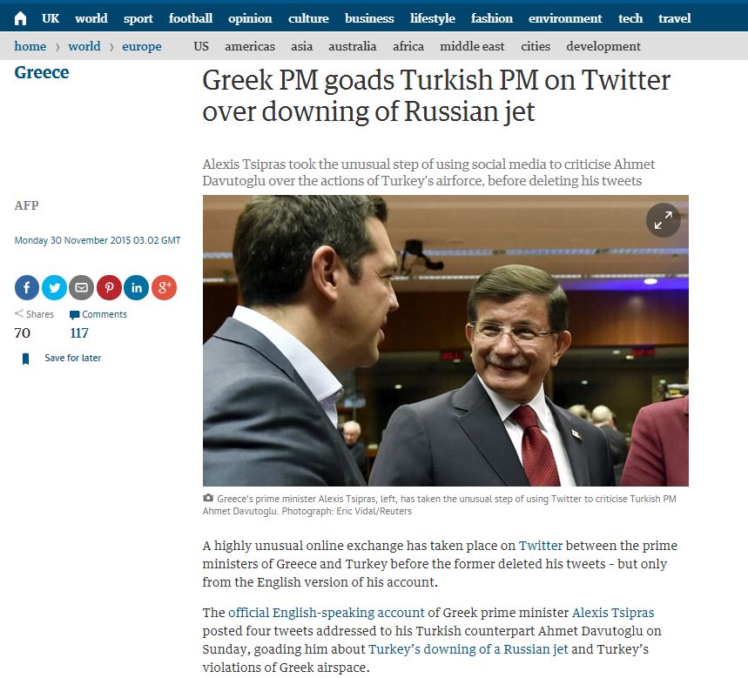Open official English-speaking account link
Screen dimensions: 748x678
[x=326, y=612]
